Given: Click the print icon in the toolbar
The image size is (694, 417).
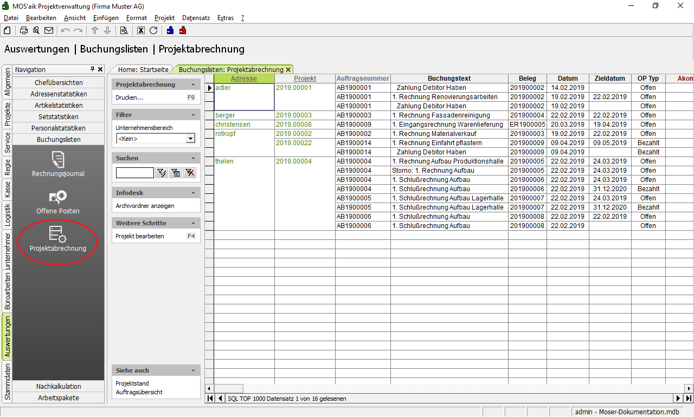Looking at the screenshot, I should point(24,30).
